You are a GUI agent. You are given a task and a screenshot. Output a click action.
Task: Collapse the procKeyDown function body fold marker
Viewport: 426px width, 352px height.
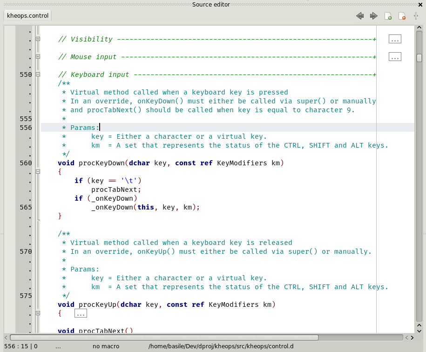pyautogui.click(x=38, y=172)
